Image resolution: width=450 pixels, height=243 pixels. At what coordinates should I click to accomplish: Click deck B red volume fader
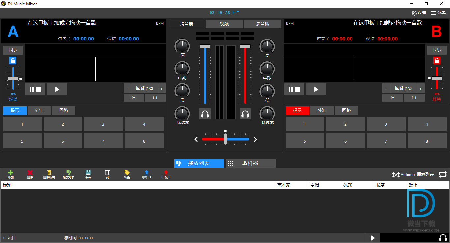tap(245, 46)
